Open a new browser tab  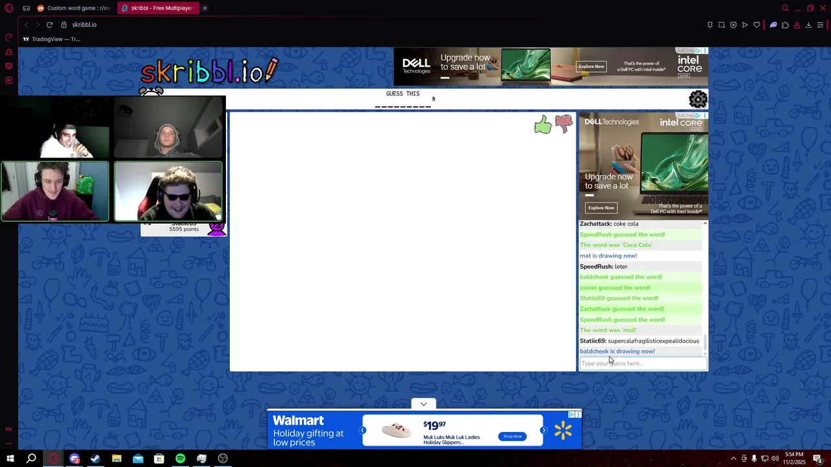[205, 8]
